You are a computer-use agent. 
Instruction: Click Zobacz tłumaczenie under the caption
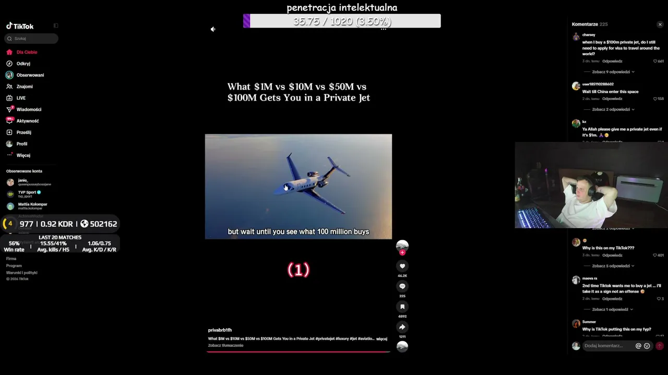click(225, 345)
